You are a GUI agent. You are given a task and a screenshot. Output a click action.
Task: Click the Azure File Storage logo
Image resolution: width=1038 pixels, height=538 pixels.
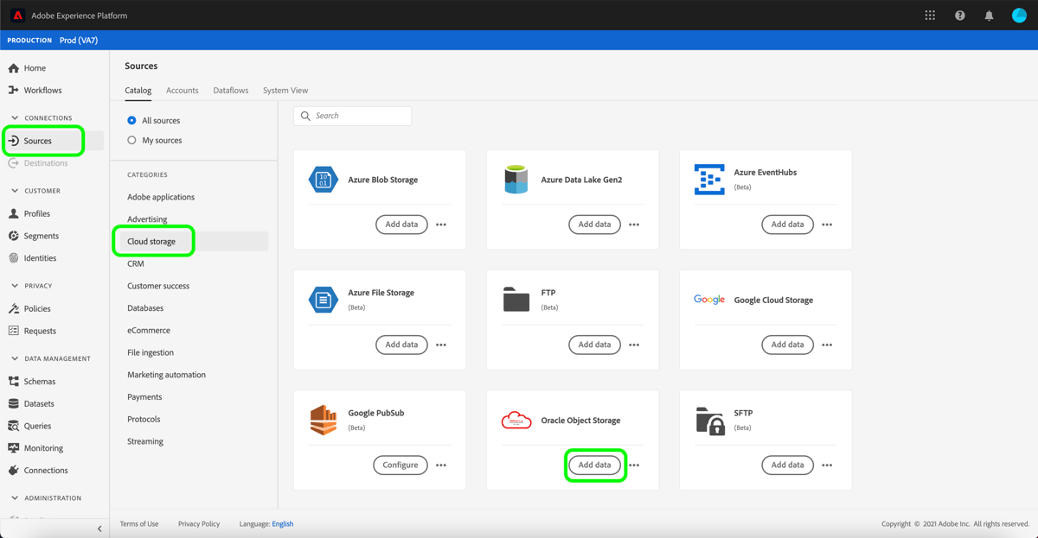[x=324, y=300]
